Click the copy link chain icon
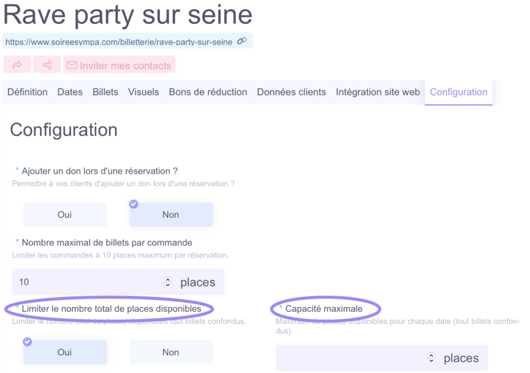 point(242,41)
